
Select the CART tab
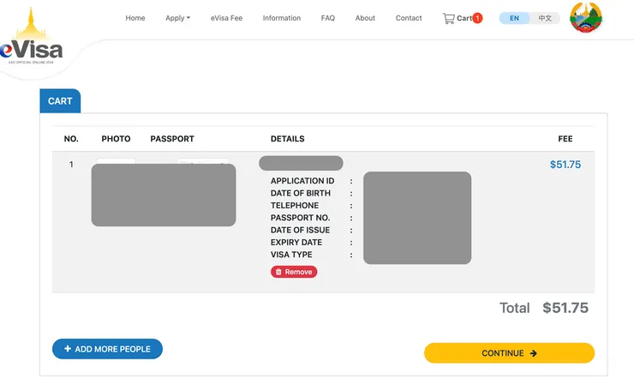[x=60, y=101]
